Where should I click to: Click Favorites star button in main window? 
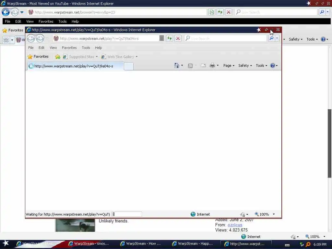coord(13,30)
